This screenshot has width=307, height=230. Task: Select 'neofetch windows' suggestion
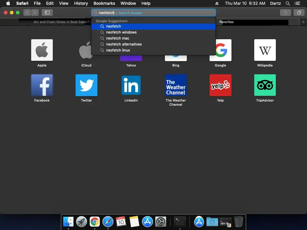tap(153, 32)
